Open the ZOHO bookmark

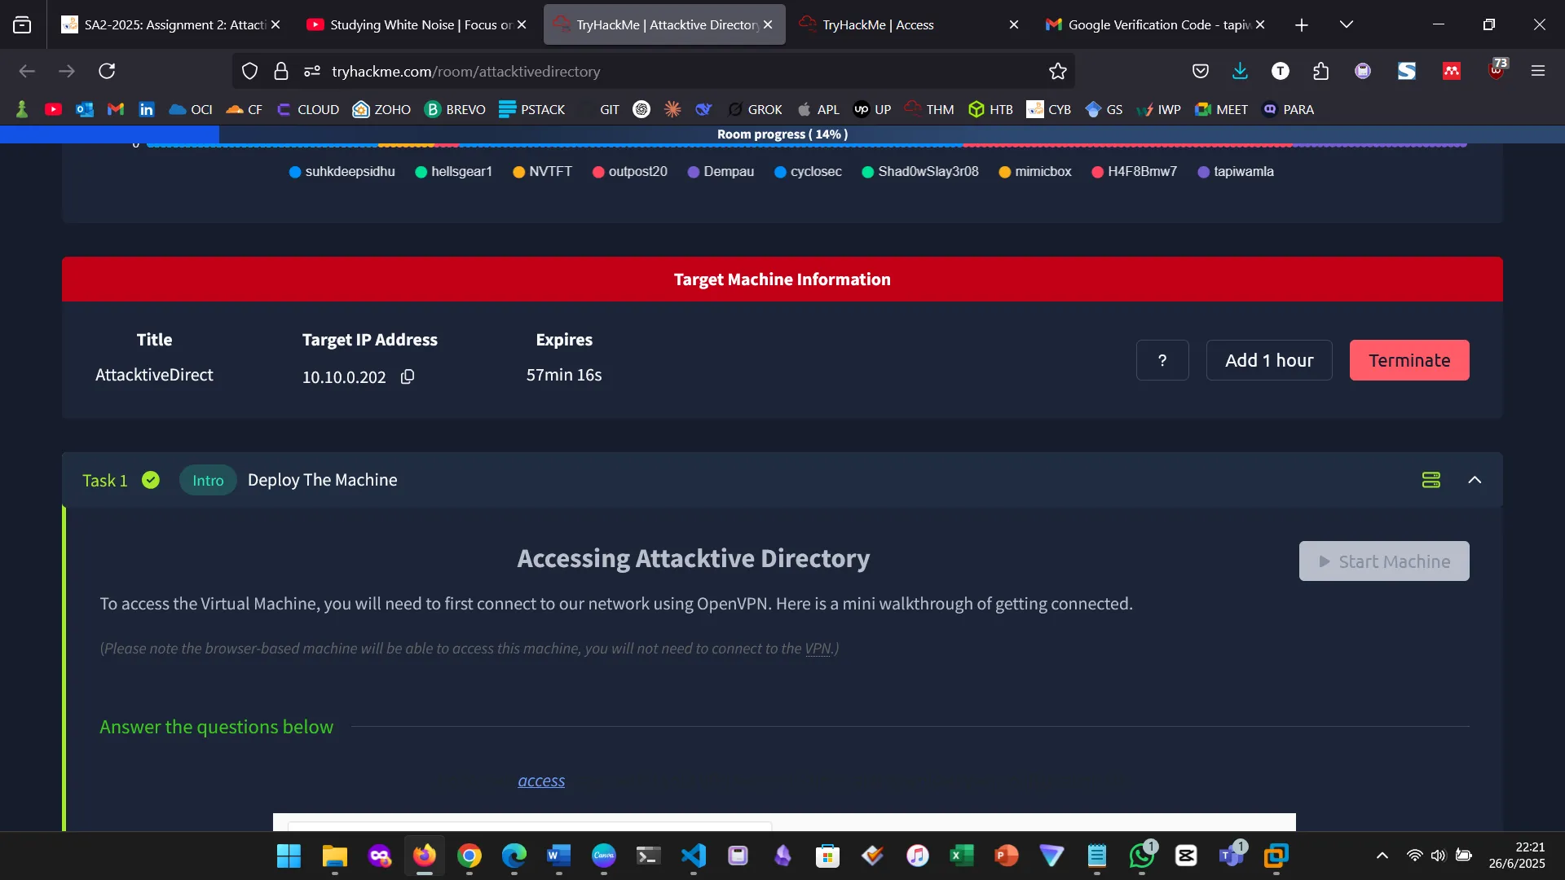point(381,109)
